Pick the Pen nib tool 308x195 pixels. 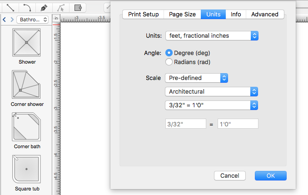pyautogui.click(x=44, y=8)
